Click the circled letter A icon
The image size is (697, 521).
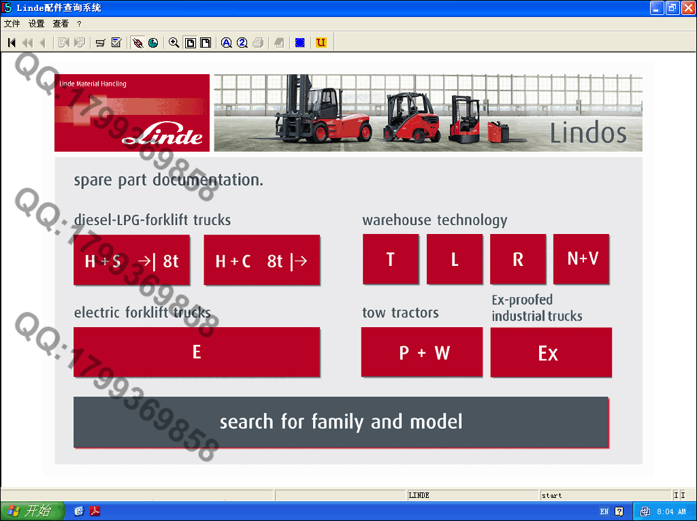tap(226, 43)
